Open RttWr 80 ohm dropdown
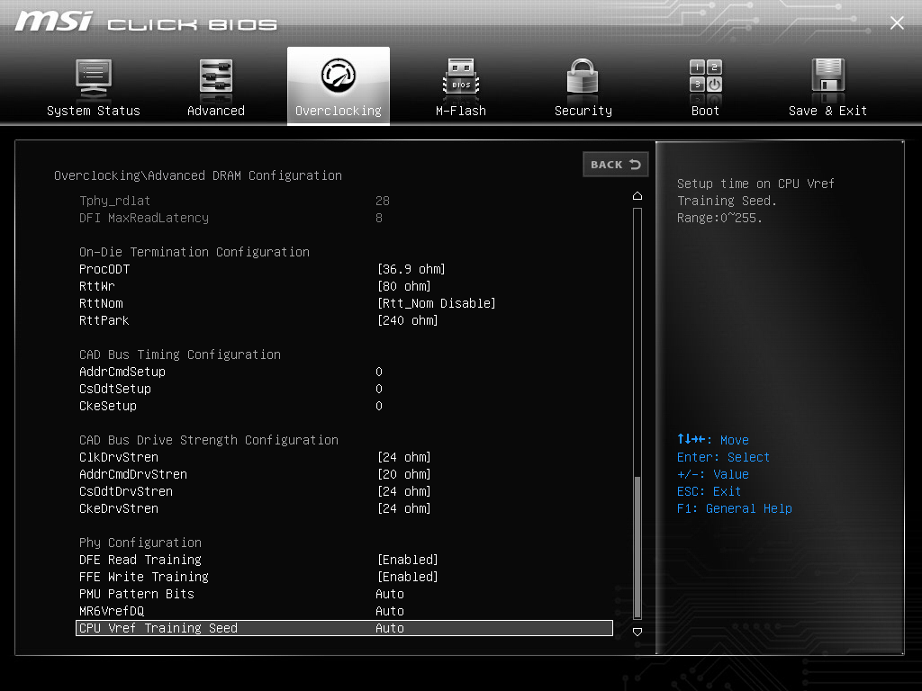Screen dimensions: 922x691 pyautogui.click(x=404, y=286)
